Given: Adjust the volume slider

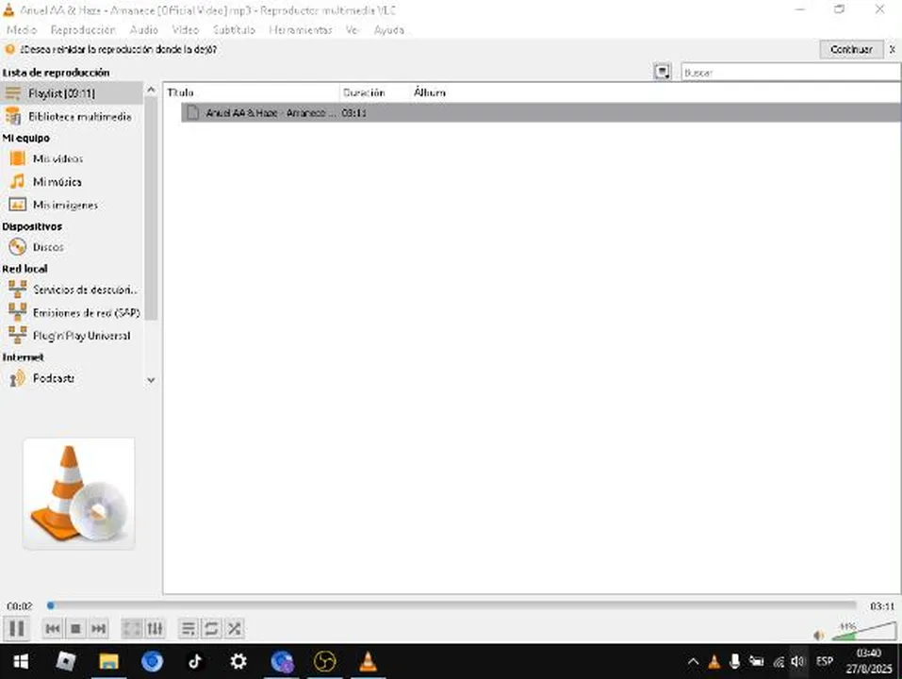Looking at the screenshot, I should tap(863, 631).
